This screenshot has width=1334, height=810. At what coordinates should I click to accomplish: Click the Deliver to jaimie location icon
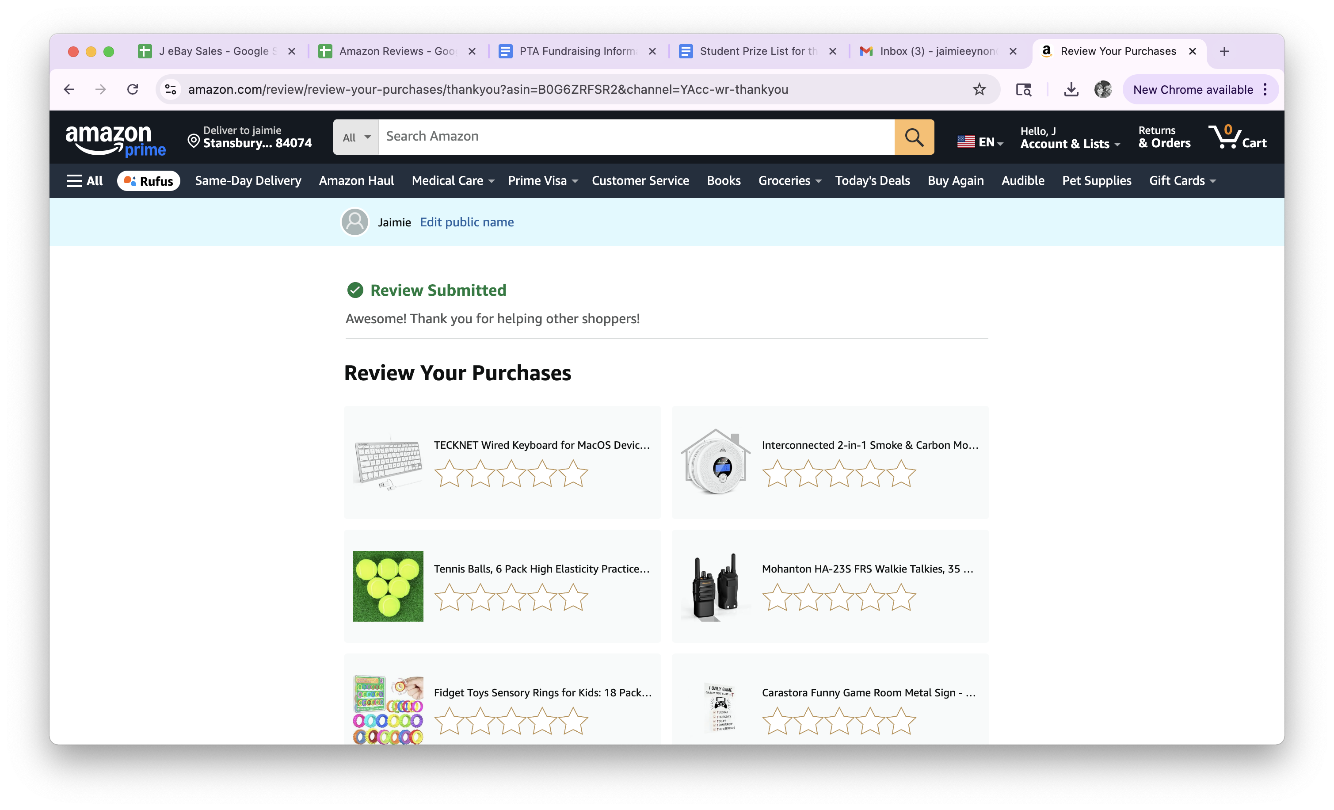point(193,141)
